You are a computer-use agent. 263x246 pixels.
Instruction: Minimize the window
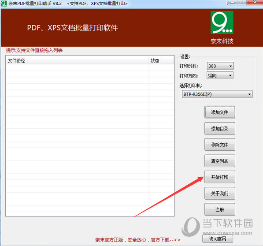point(232,2)
